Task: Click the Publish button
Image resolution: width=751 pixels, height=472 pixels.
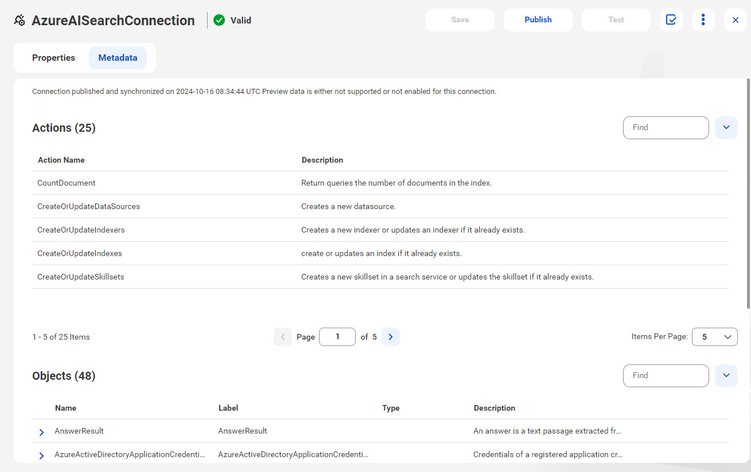Action: coord(538,20)
